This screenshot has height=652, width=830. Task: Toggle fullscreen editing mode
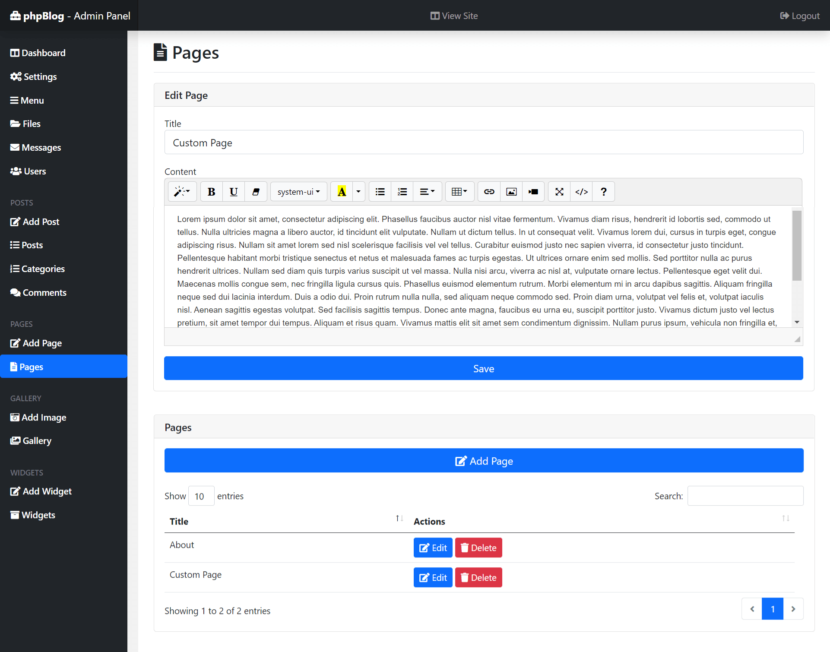pyautogui.click(x=559, y=191)
